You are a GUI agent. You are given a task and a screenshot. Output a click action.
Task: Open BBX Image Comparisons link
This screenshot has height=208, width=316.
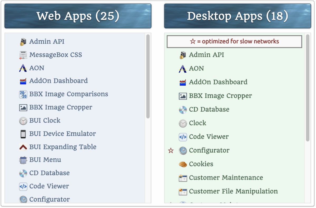[x=69, y=94]
